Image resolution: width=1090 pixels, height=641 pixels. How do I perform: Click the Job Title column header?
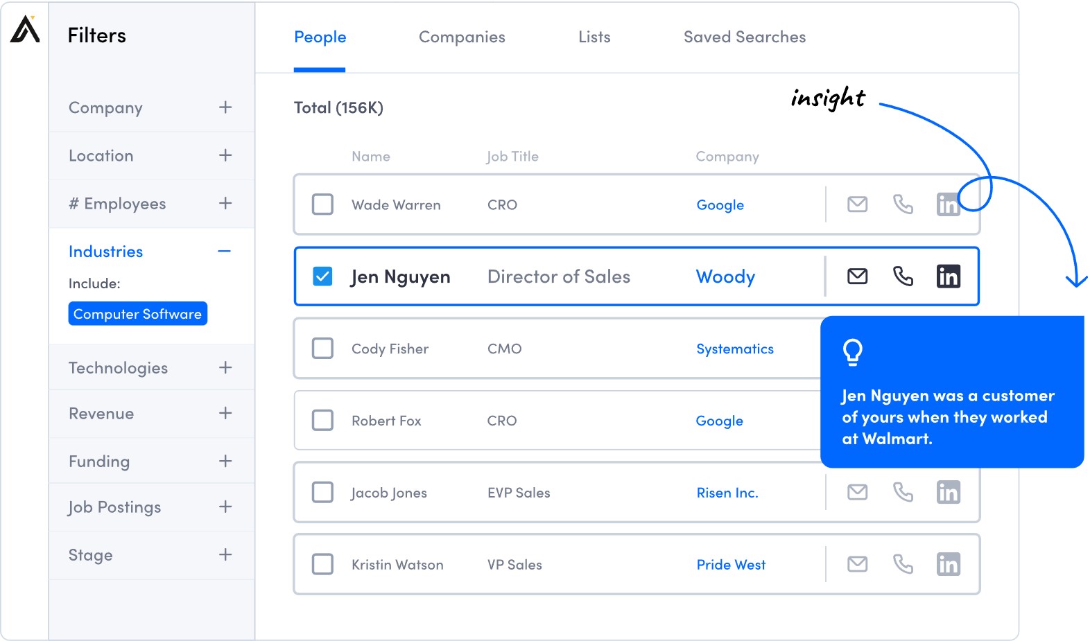[512, 157]
